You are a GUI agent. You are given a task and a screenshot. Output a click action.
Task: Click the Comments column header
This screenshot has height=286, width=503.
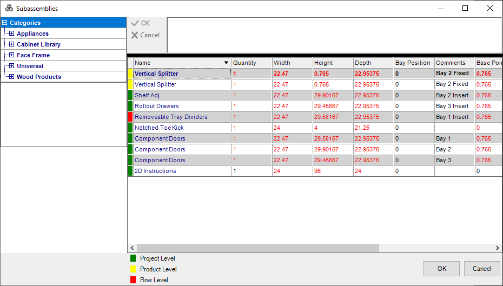[x=454, y=63]
